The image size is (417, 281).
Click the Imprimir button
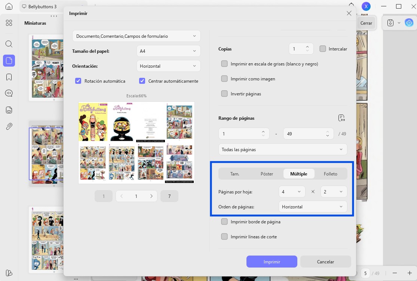(272, 262)
